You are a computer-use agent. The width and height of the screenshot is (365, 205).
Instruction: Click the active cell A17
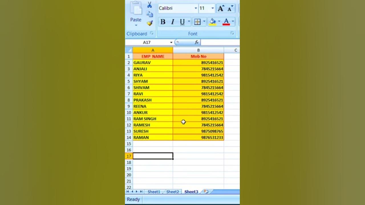(153, 156)
